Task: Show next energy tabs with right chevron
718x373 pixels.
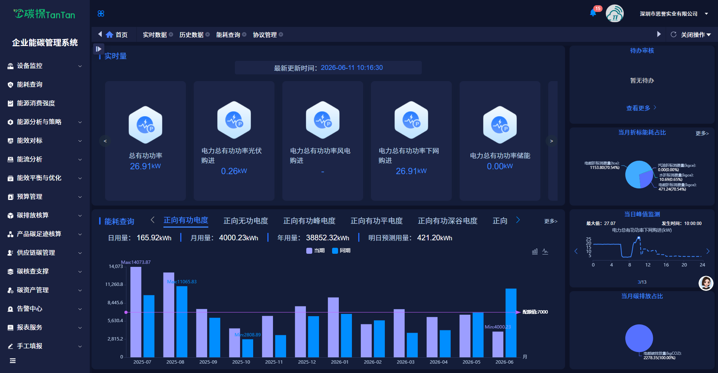Action: click(x=518, y=220)
